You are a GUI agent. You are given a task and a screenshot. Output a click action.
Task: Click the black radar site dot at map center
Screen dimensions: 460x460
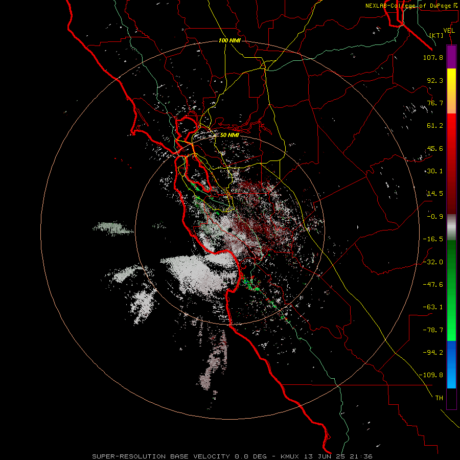tap(230, 229)
